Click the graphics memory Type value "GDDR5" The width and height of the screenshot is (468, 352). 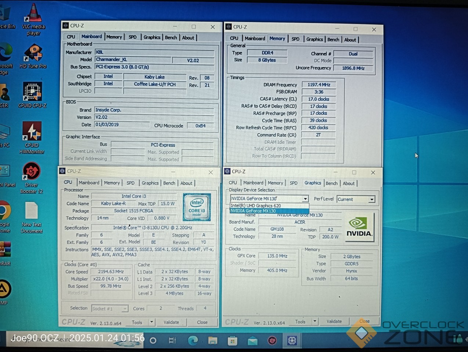tap(352, 264)
